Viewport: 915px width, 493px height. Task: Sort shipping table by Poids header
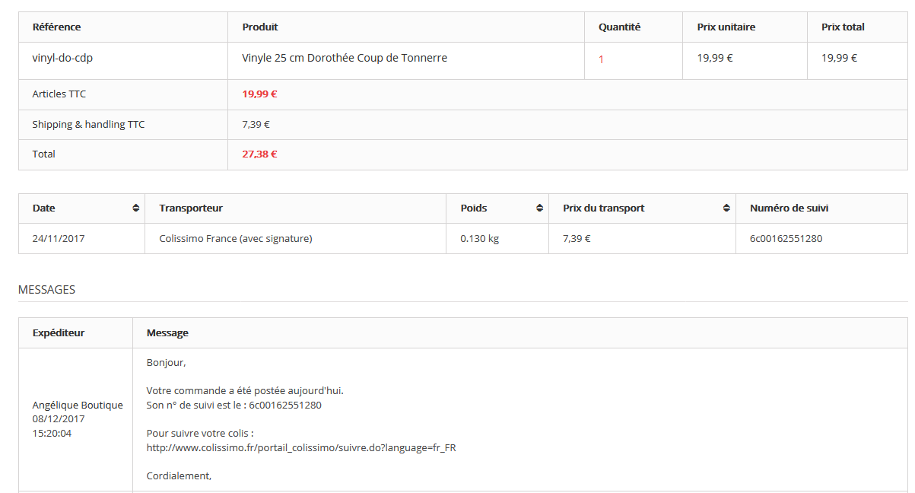(474, 208)
